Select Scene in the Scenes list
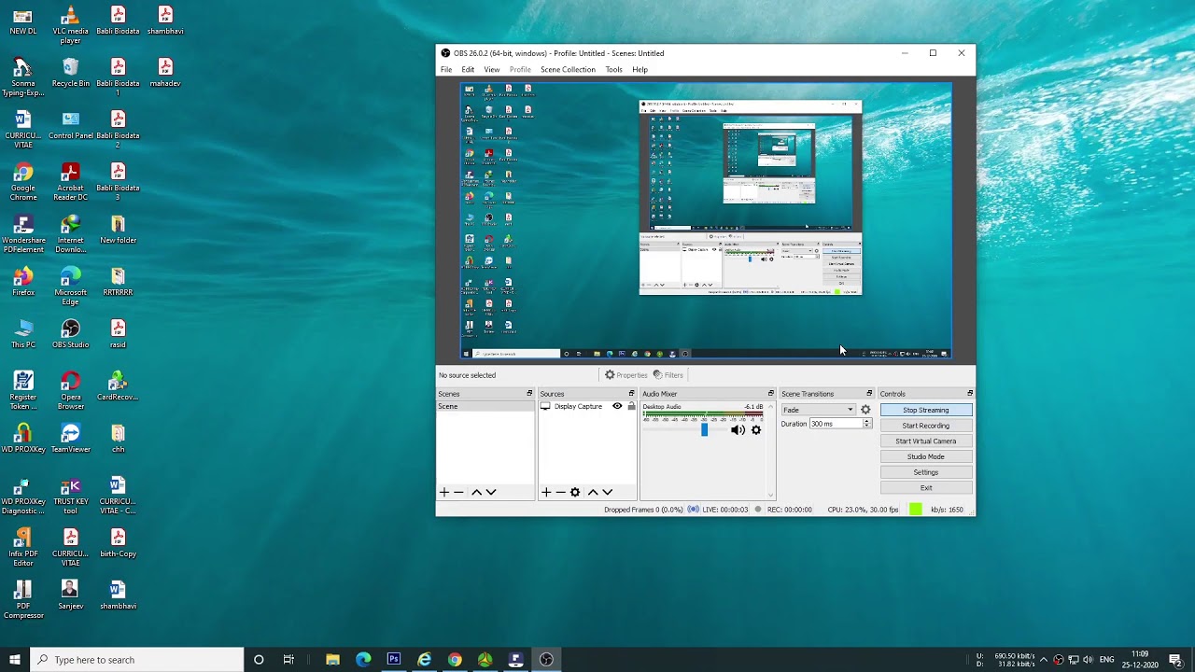Screen dimensions: 1195x672 point(485,407)
